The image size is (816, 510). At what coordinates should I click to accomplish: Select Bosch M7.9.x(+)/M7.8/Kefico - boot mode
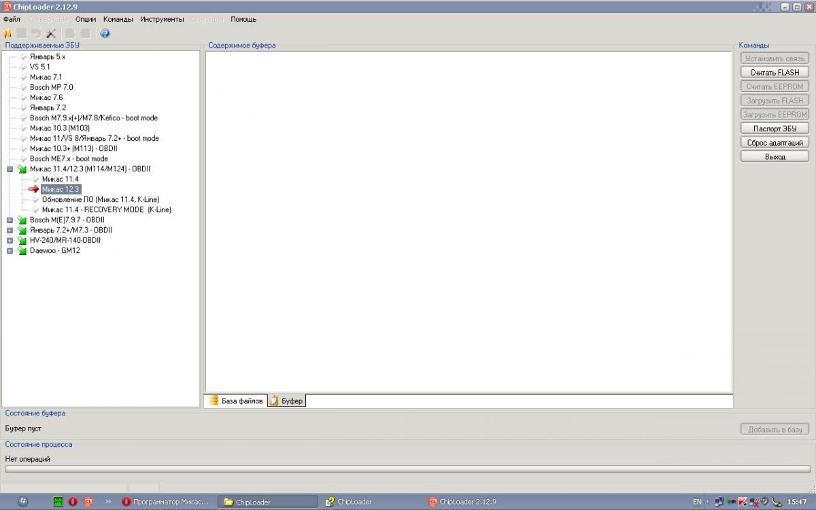coord(94,118)
